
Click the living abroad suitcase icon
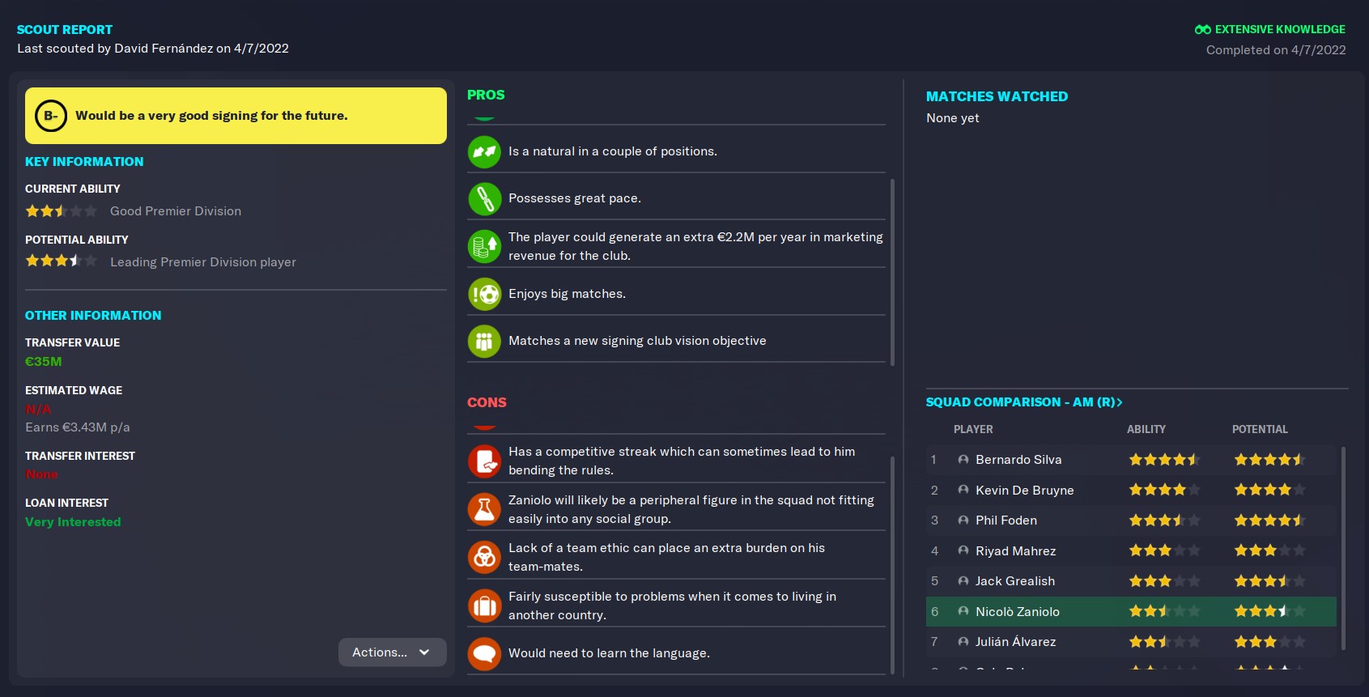[x=484, y=606]
